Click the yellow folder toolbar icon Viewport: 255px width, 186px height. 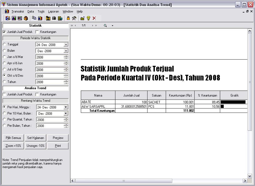click(48, 18)
